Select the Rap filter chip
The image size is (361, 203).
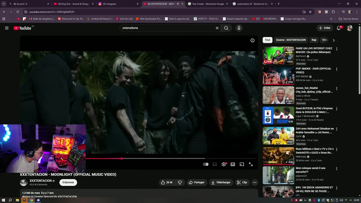pyautogui.click(x=314, y=40)
